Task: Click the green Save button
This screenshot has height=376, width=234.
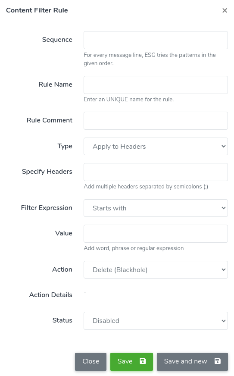Action: [x=131, y=361]
